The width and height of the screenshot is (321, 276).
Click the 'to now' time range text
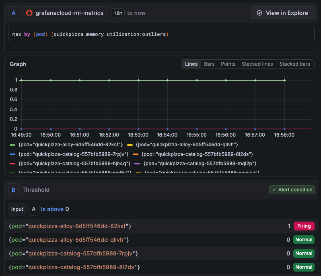136,13
